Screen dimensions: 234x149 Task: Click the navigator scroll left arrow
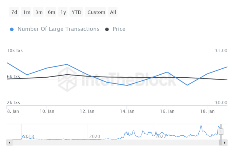pyautogui.click(x=9, y=143)
